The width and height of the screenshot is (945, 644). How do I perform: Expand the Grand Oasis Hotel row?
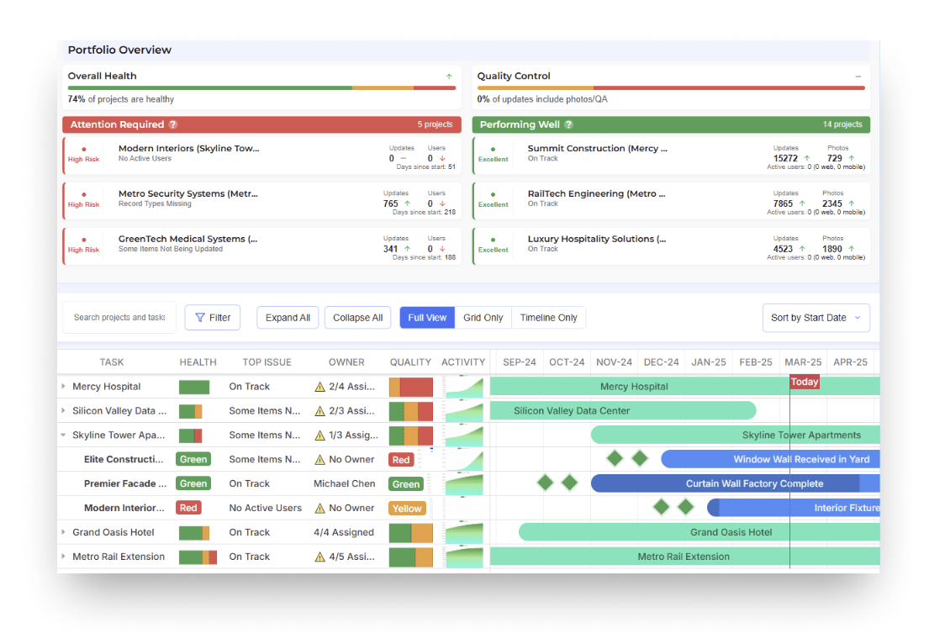63,532
